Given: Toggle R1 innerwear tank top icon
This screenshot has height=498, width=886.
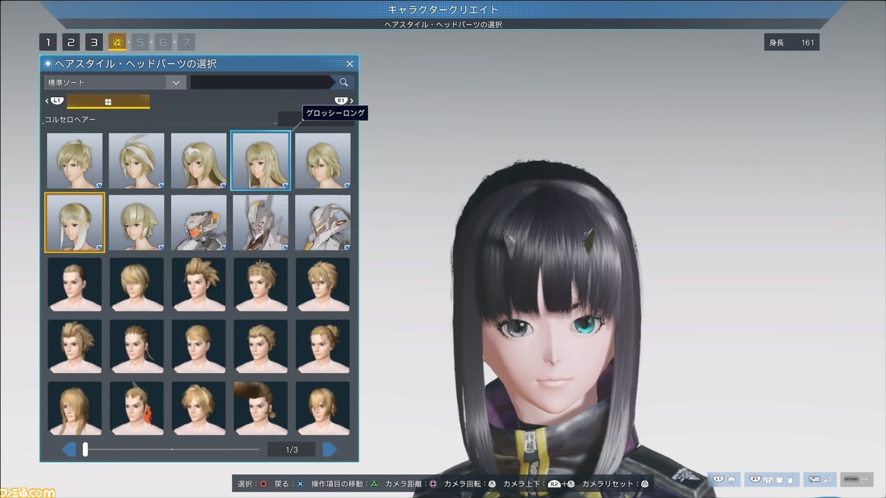Looking at the screenshot, I should coord(790,479).
